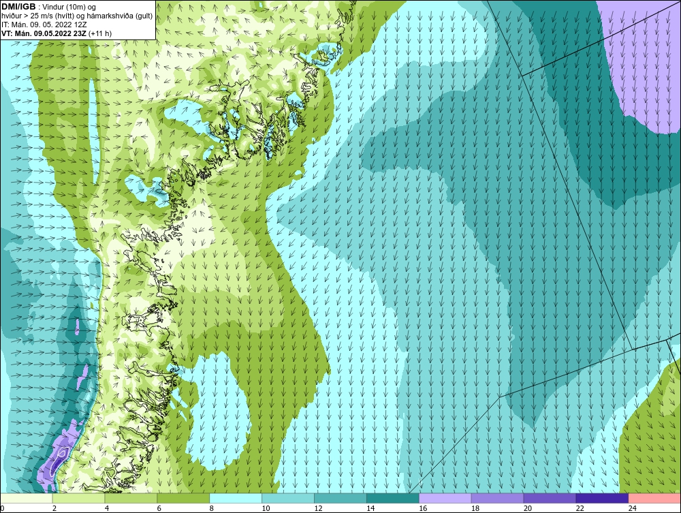Click the 'Vindur (10m) og' label

click(70, 7)
